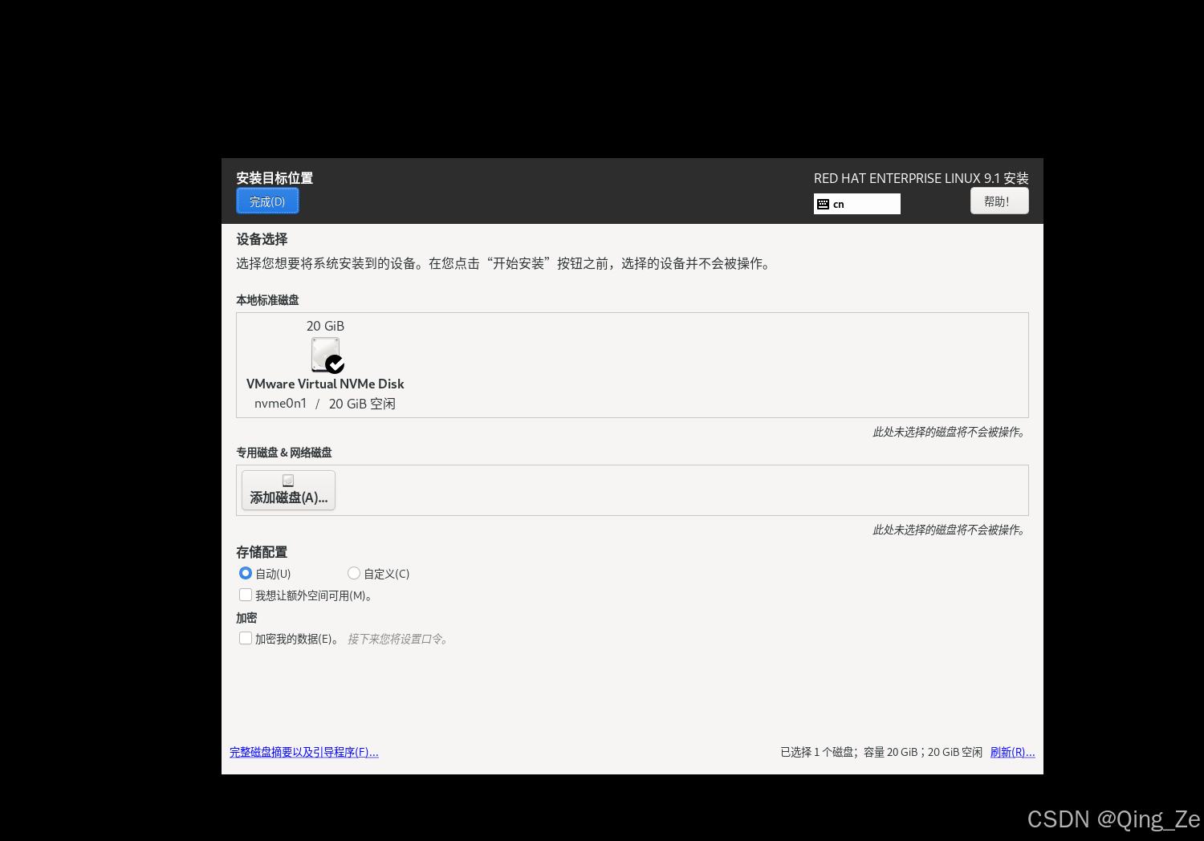
Task: Click the 加密 section heading
Action: click(x=246, y=618)
